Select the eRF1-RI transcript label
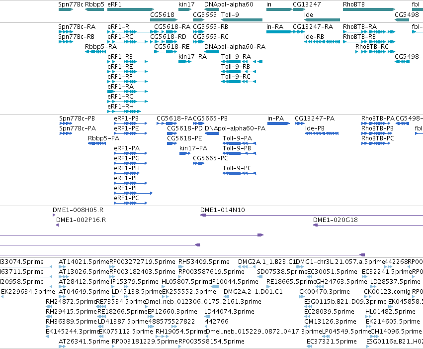 point(119,27)
